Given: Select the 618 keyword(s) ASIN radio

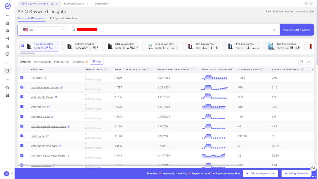Looking at the screenshot, I should tap(104, 46).
